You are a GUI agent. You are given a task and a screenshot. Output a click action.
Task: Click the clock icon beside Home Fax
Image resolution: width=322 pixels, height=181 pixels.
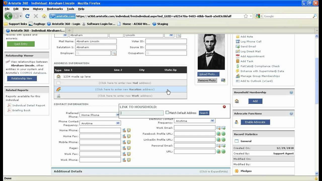click(129, 136)
